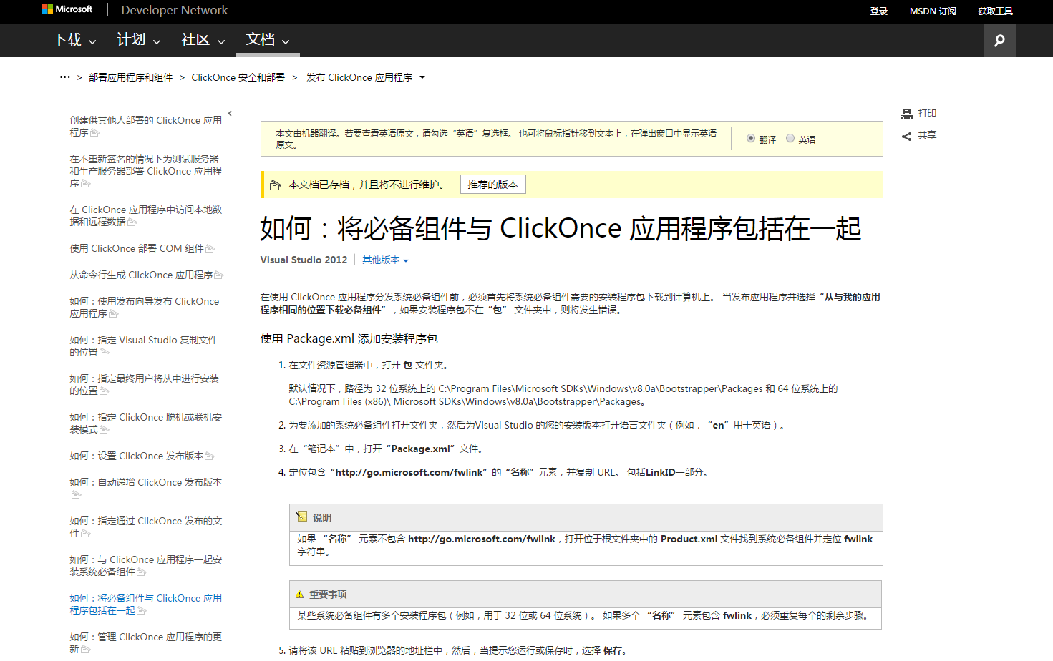1053x661 pixels.
Task: Click 获取工具 in the top bar
Action: pyautogui.click(x=995, y=11)
